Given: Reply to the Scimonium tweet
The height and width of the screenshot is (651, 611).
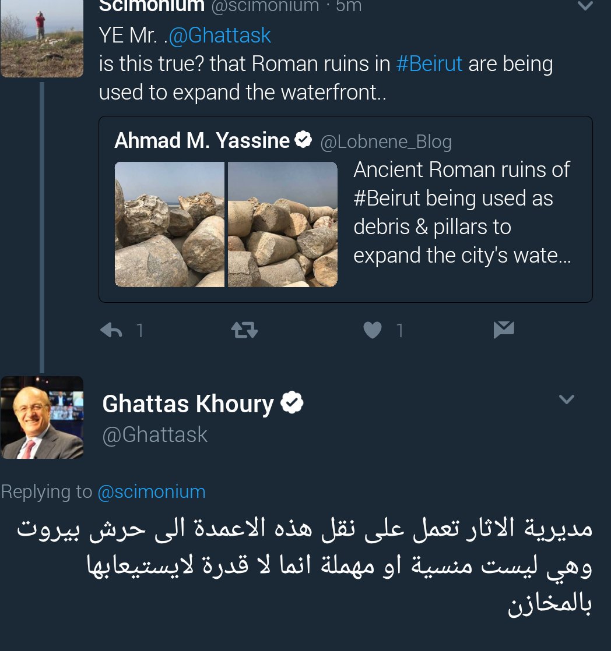Looking at the screenshot, I should [x=112, y=331].
